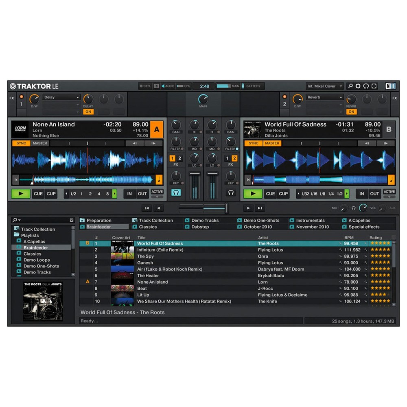This screenshot has height=407, width=407.
Task: Toggle the Delay FX ON button
Action: click(88, 112)
